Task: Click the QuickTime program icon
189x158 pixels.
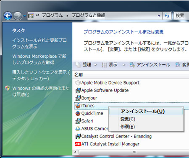Action: click(x=78, y=113)
